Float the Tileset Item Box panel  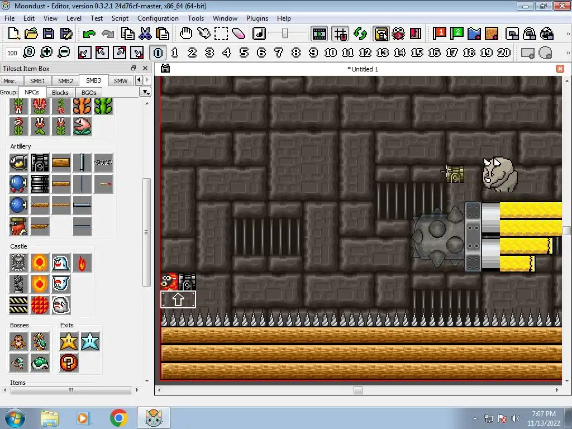pos(134,68)
